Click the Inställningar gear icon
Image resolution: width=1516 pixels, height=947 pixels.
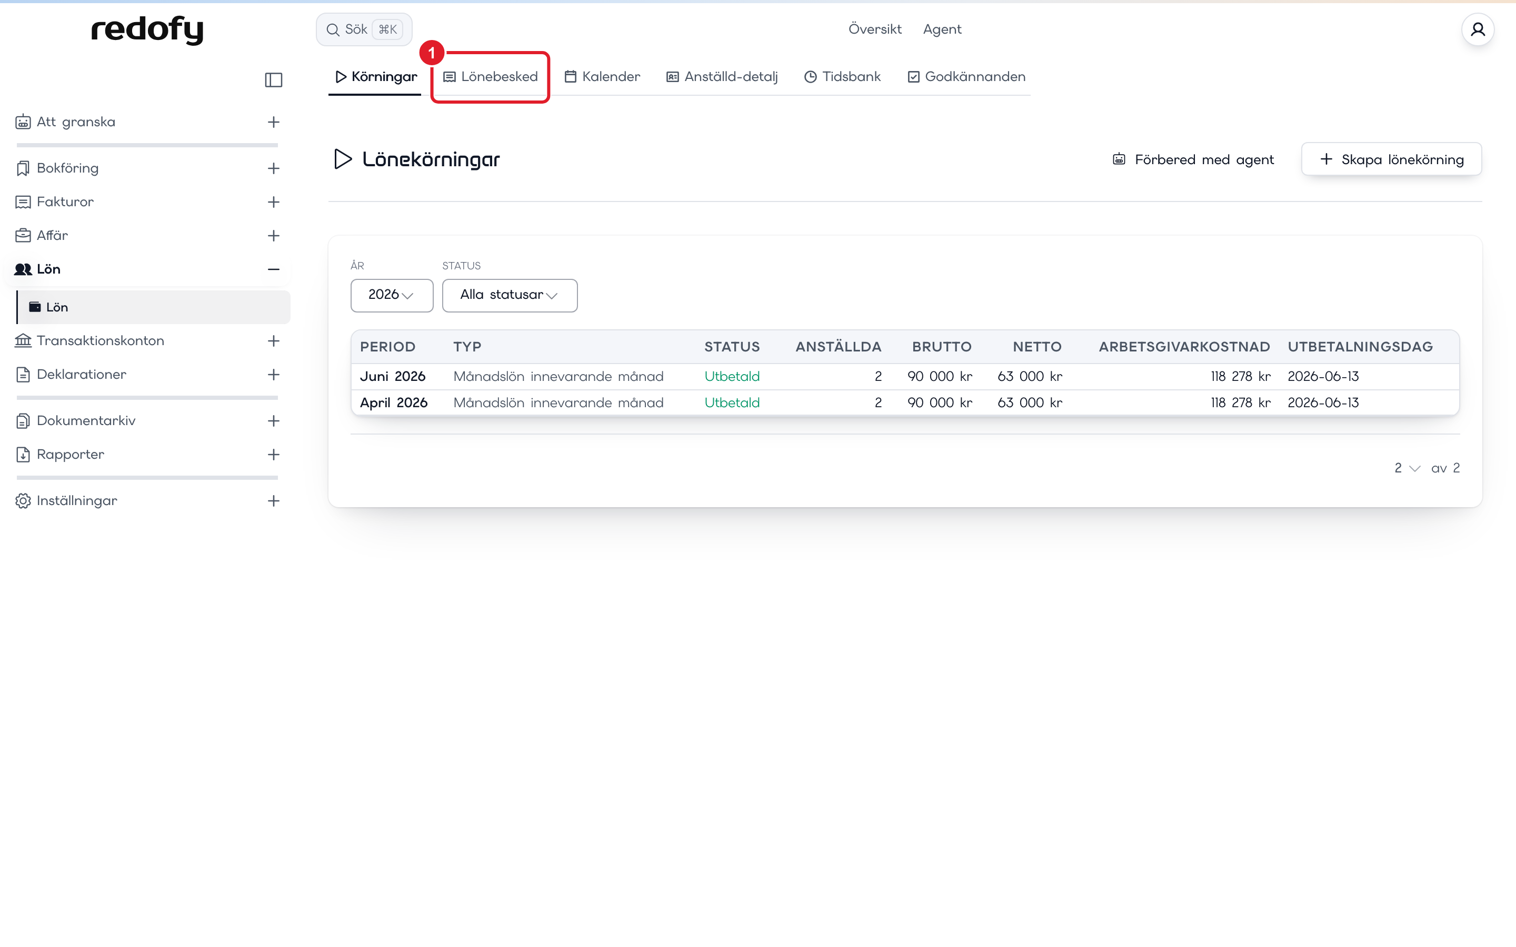[23, 501]
